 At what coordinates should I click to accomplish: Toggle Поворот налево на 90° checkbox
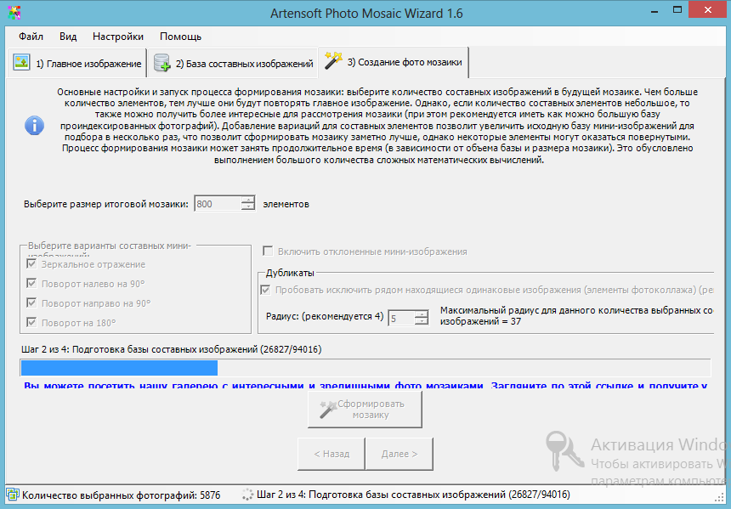[x=31, y=284]
